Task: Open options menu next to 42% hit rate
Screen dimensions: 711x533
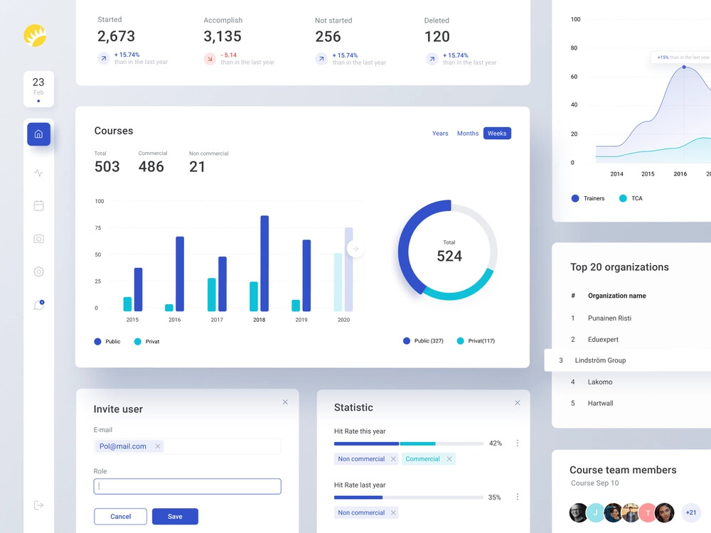Action: tap(518, 443)
